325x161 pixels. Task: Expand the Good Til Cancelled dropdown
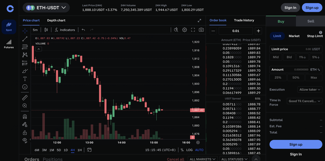click(x=304, y=101)
